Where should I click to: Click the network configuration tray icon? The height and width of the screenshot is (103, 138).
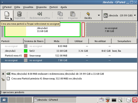pyautogui.click(x=108, y=100)
